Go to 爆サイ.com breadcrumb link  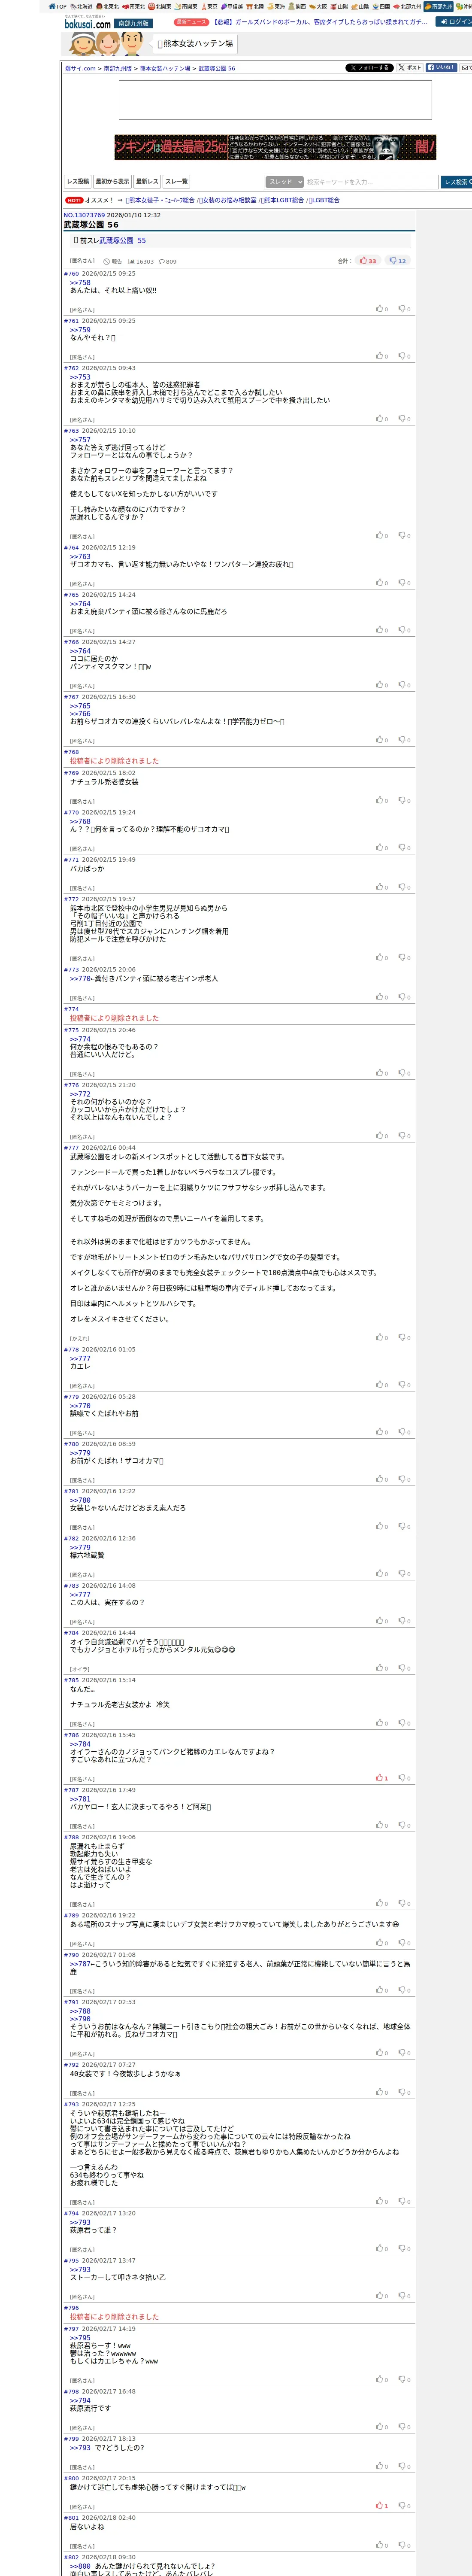click(81, 69)
